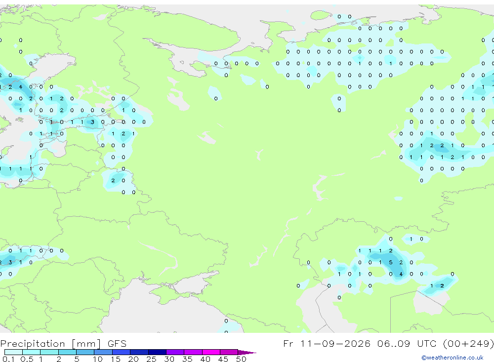
Task: Select the 15–20 mm royal blue legend swatch
Action: (x=121, y=352)
